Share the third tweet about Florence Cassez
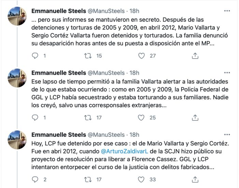 [195, 179]
